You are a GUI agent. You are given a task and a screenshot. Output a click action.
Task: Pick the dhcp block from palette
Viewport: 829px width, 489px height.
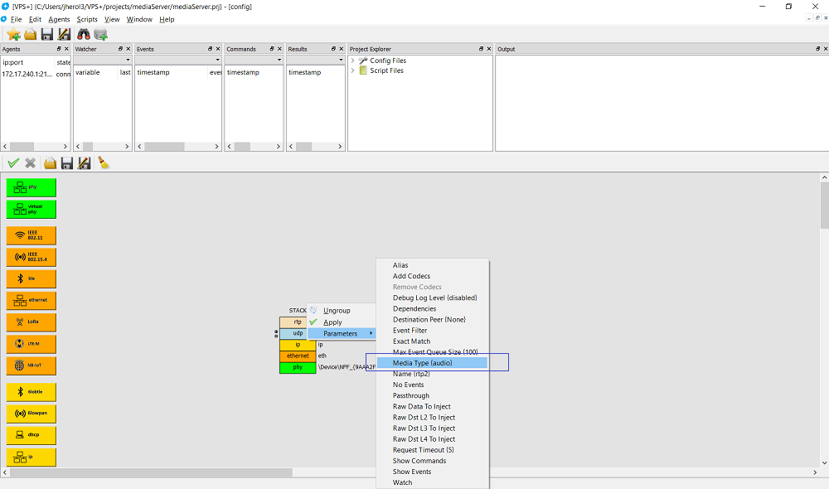pyautogui.click(x=32, y=435)
